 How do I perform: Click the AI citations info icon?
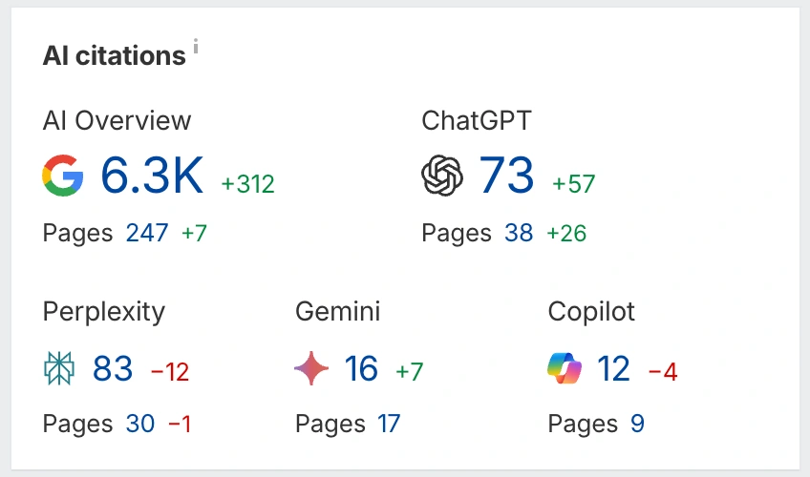pos(196,47)
